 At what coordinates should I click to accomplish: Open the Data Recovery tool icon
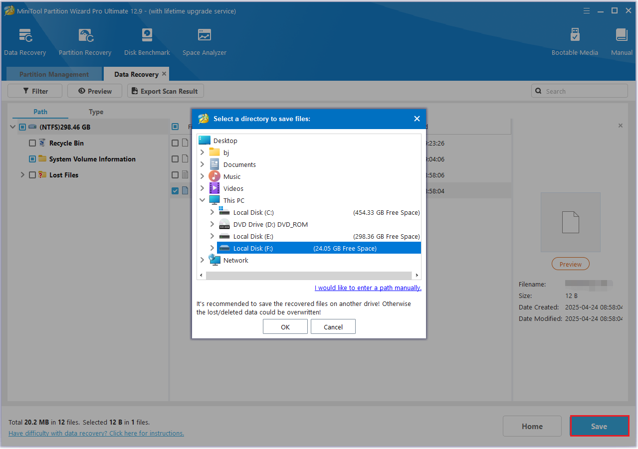[x=25, y=35]
